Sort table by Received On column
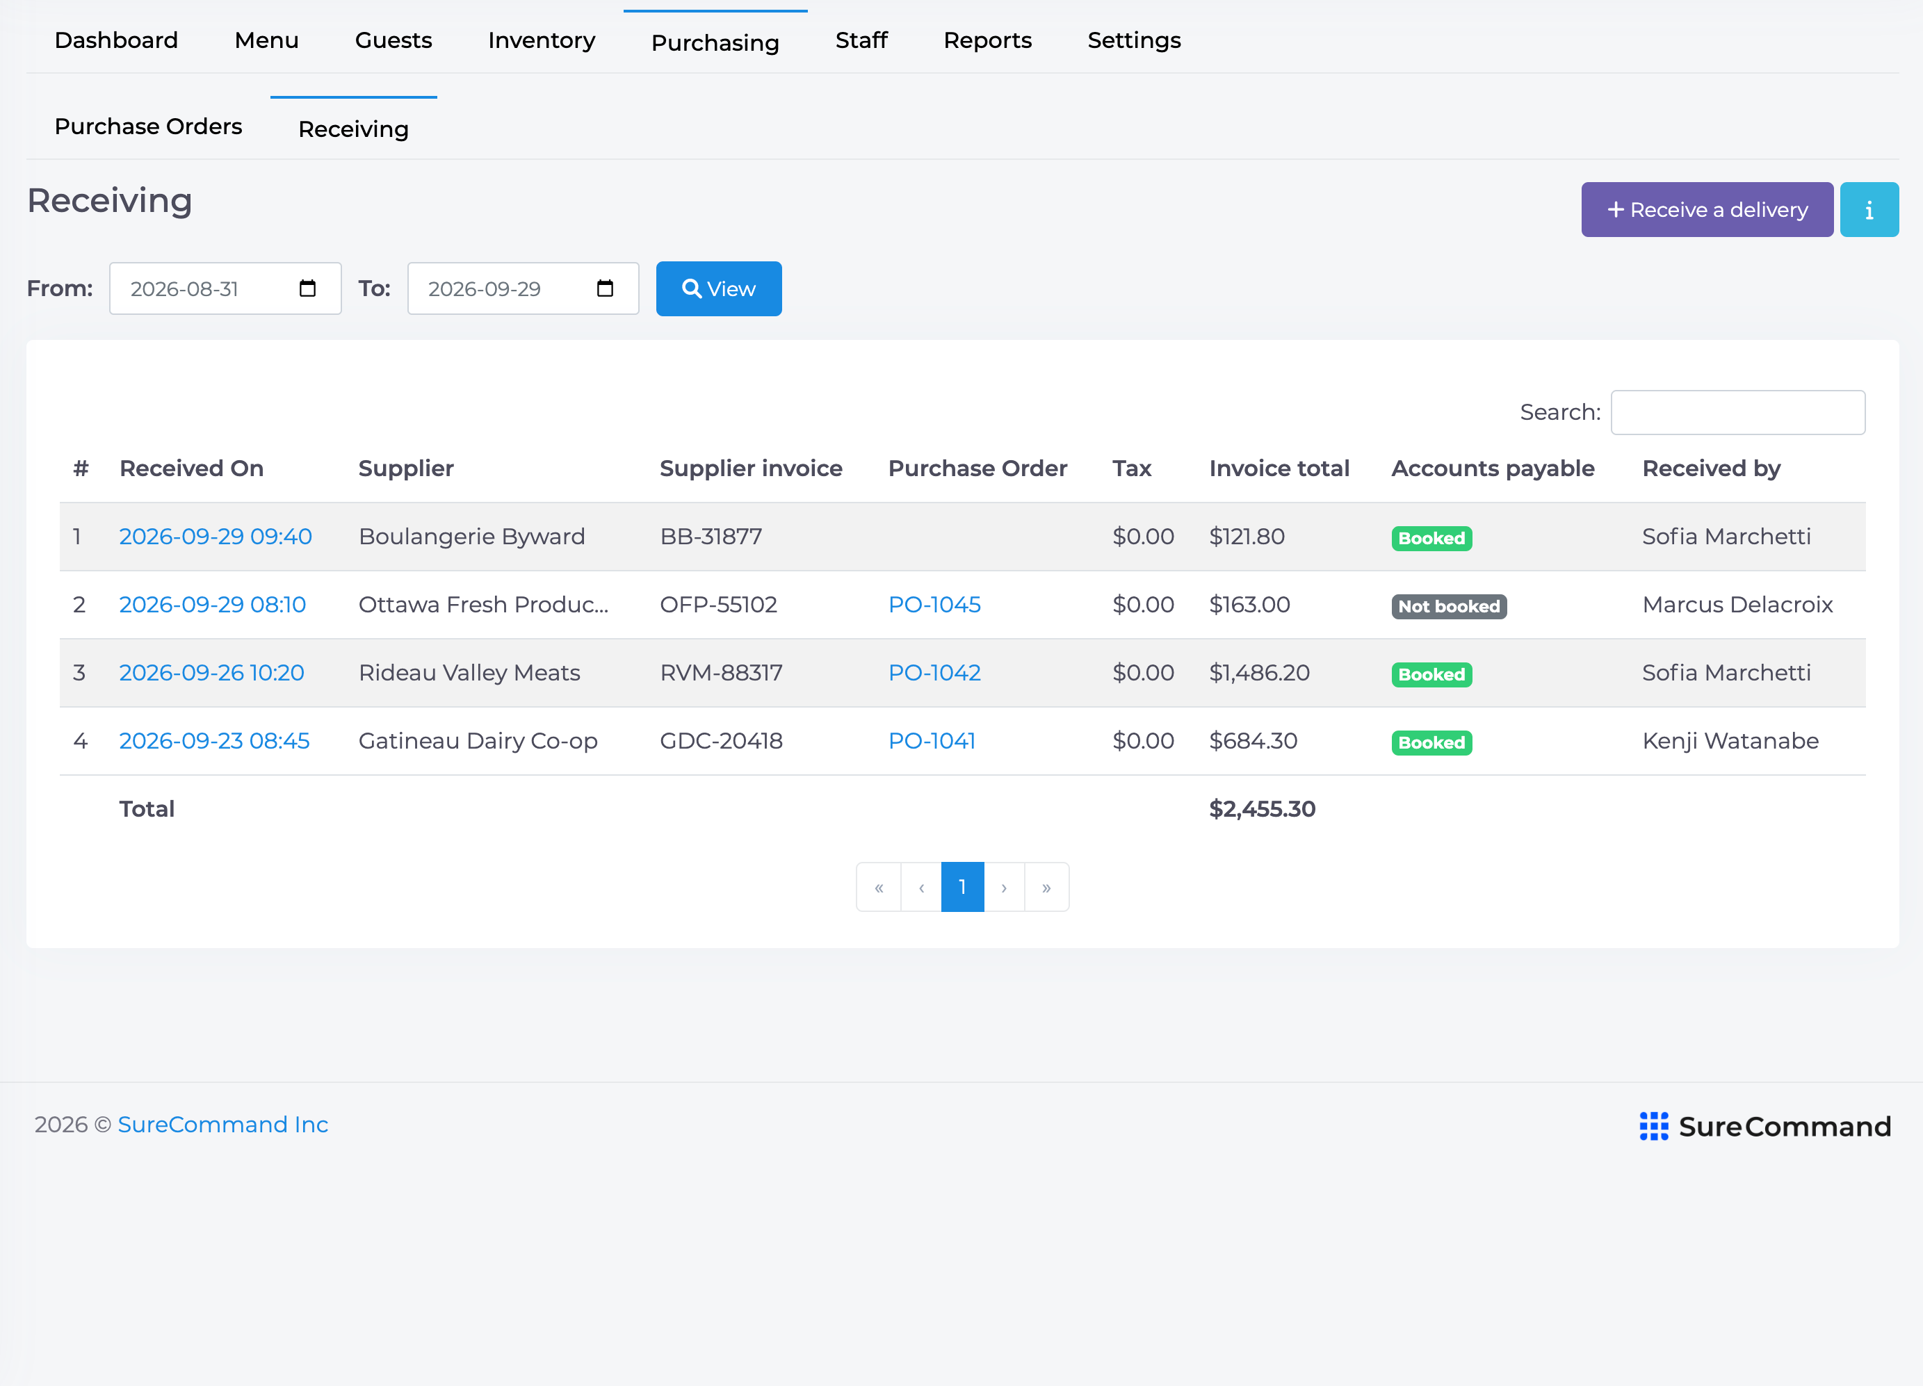 [x=192, y=468]
